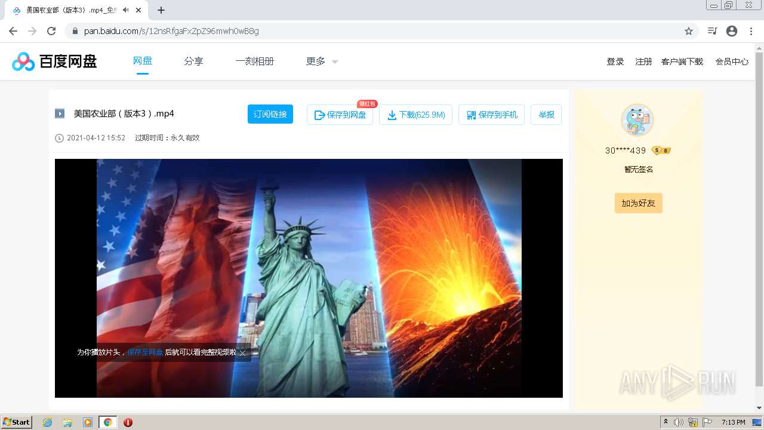Image resolution: width=764 pixels, height=430 pixels.
Task: Open the Chrome three-dot menu
Action: tap(751, 31)
